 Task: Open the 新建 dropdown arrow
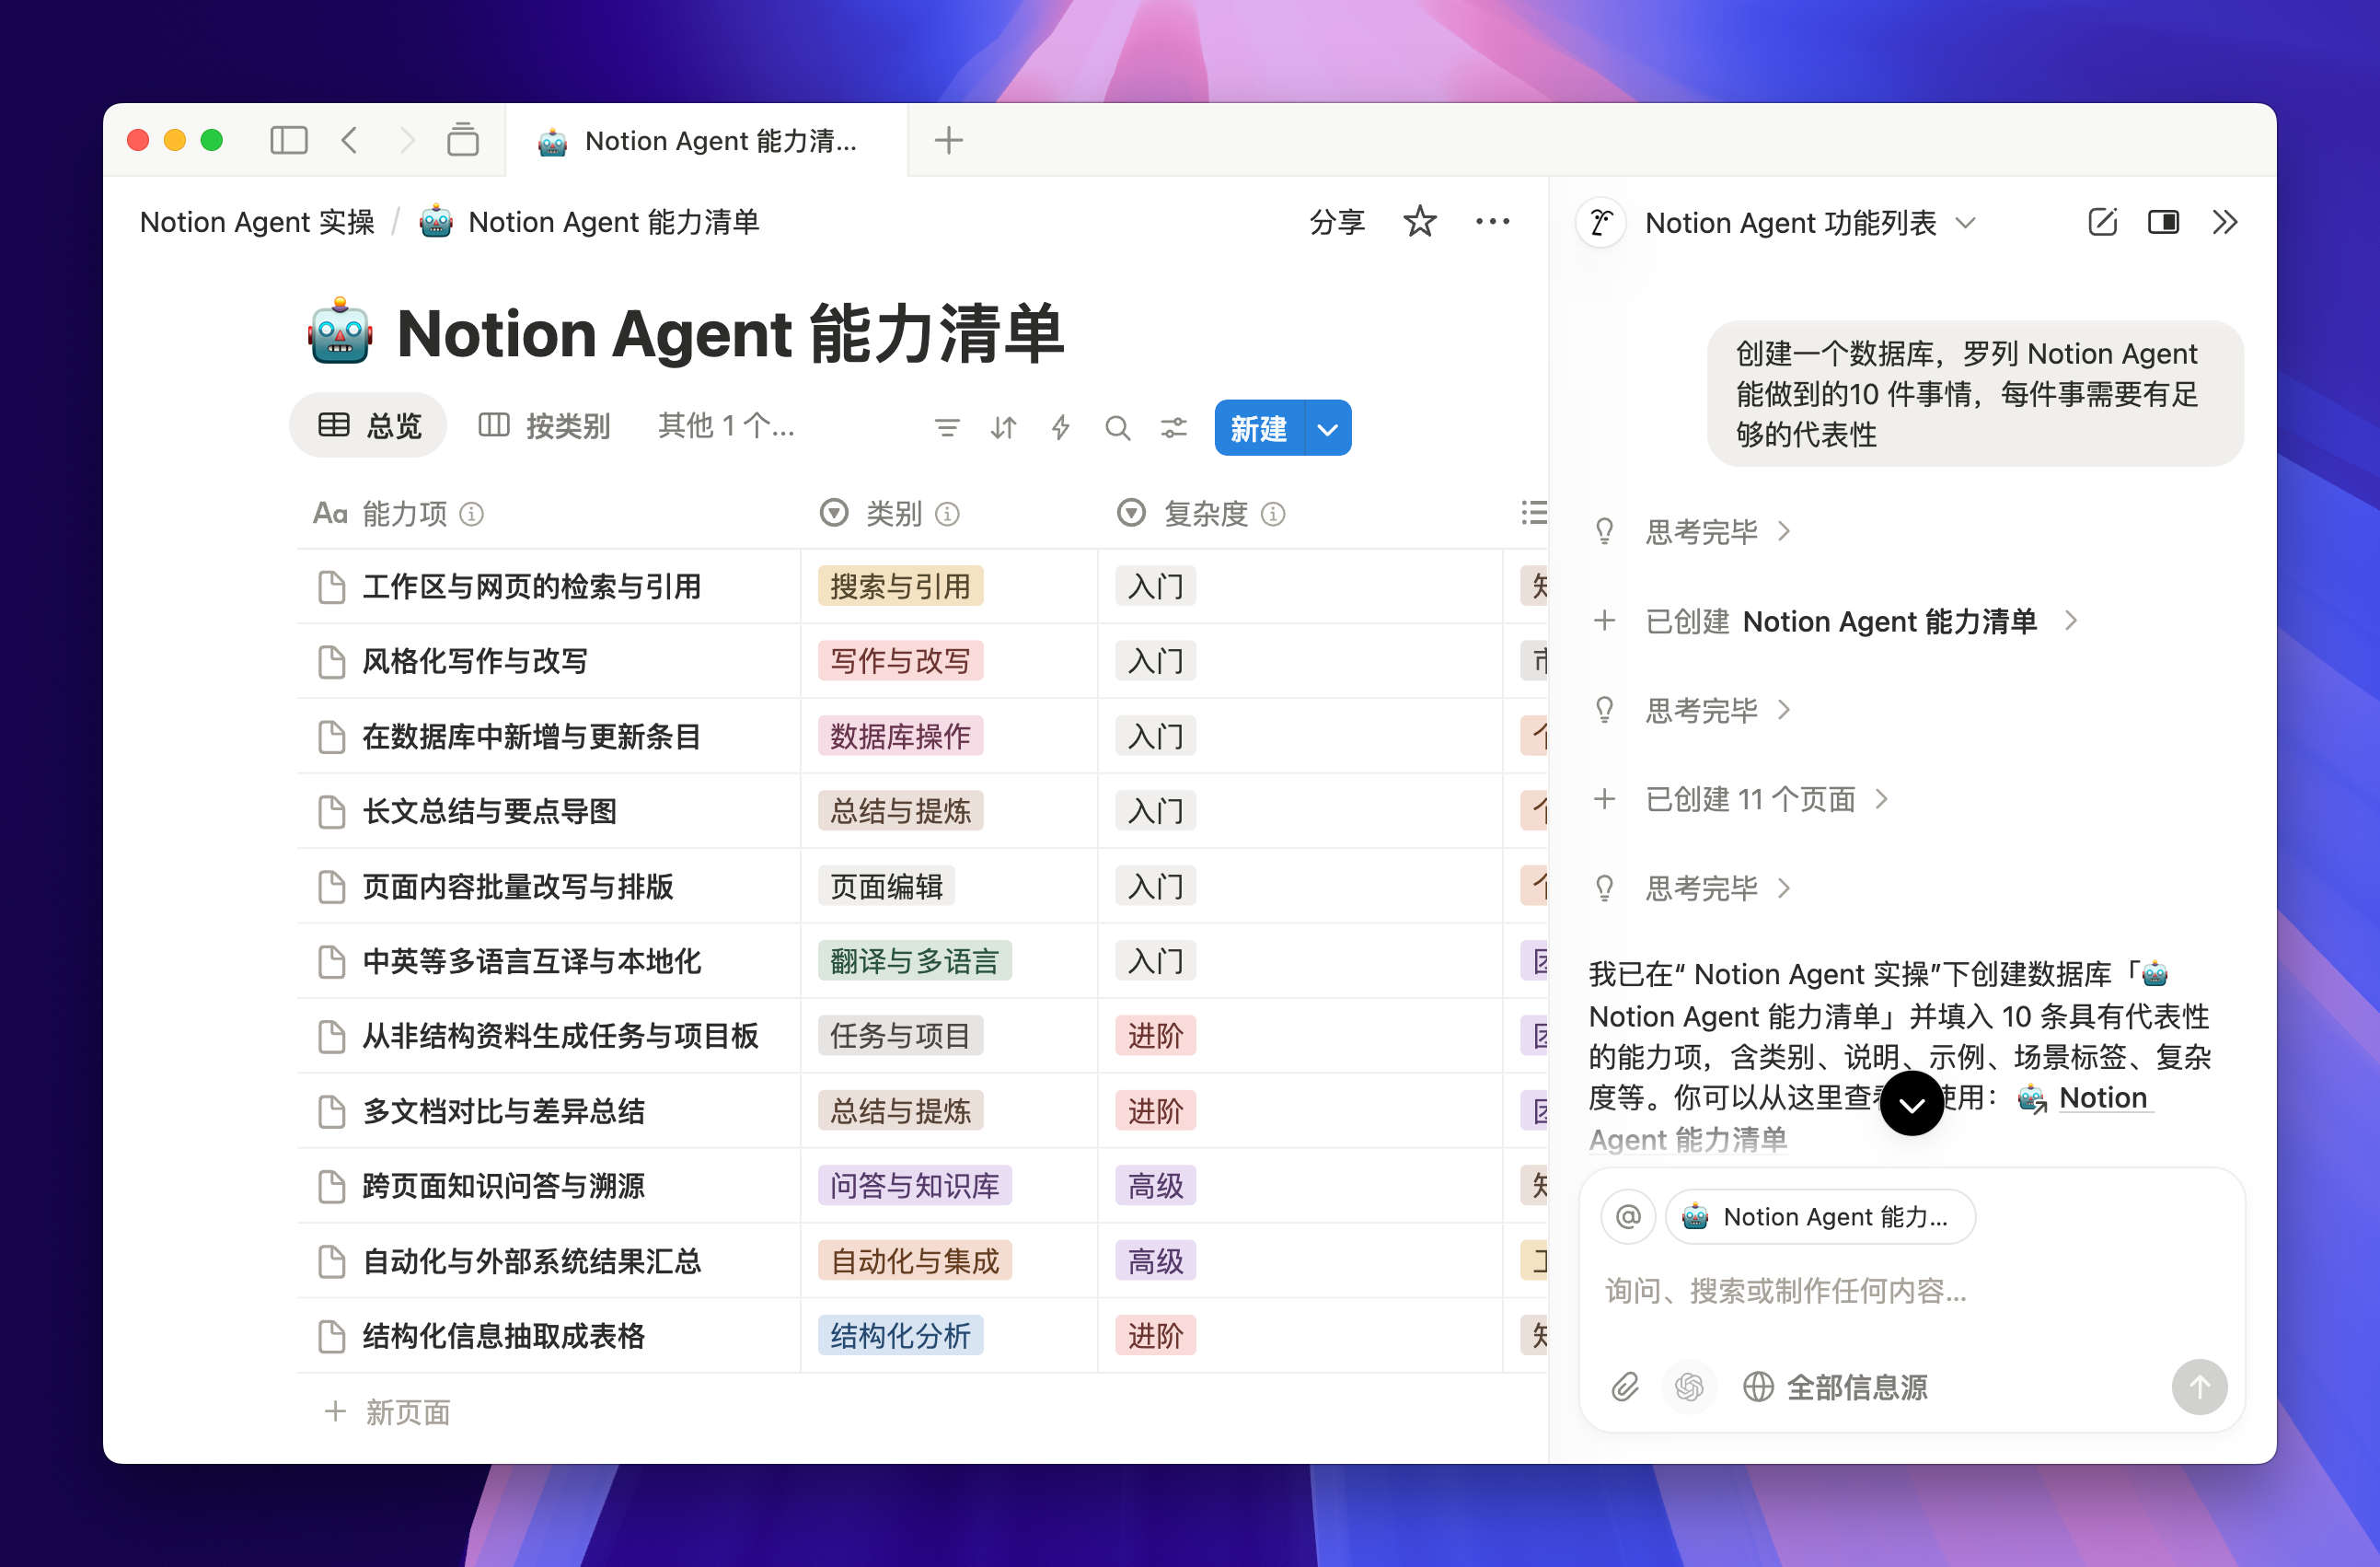click(x=1328, y=428)
